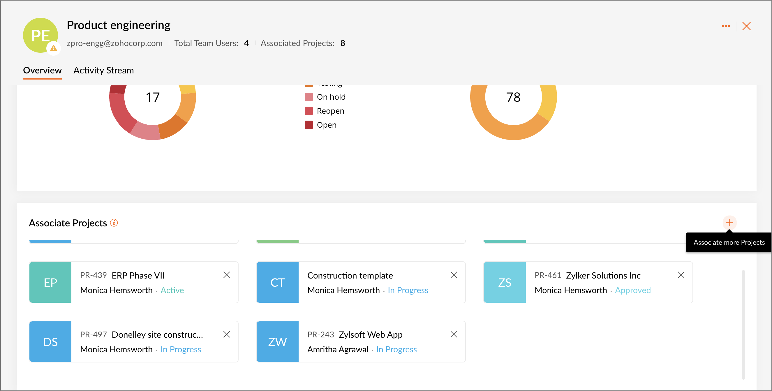This screenshot has height=391, width=772.
Task: Open the Zylsoft Web App project
Action: click(371, 334)
